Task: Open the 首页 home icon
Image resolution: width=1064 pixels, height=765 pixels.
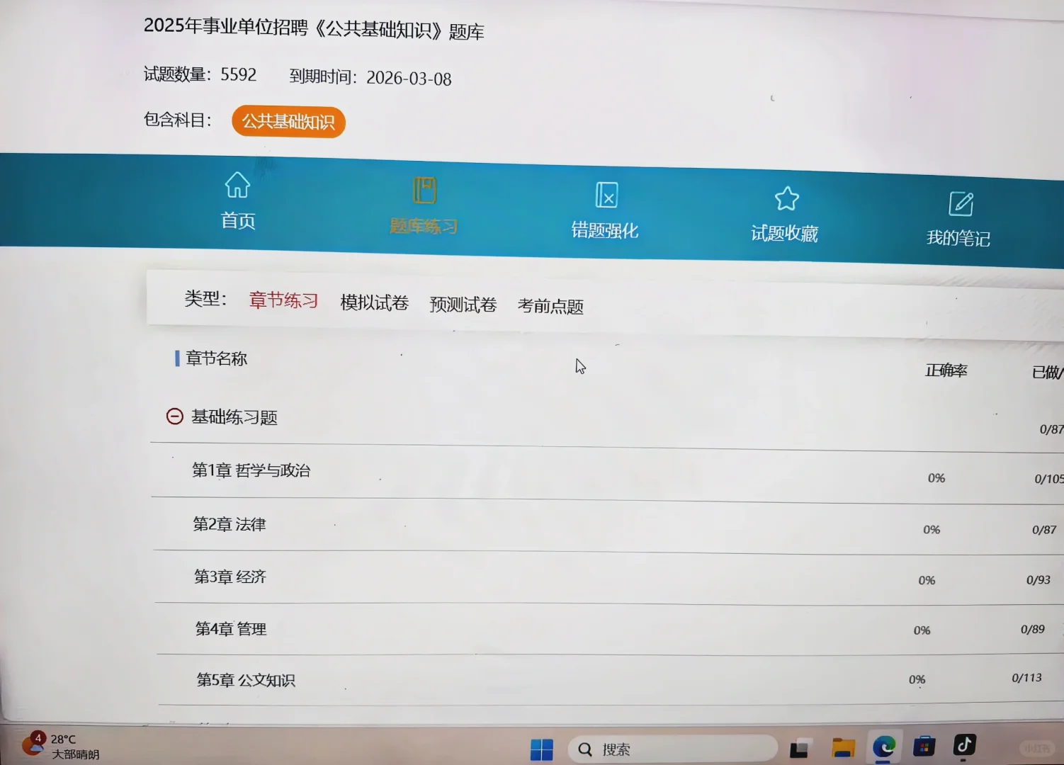Action: click(x=237, y=202)
